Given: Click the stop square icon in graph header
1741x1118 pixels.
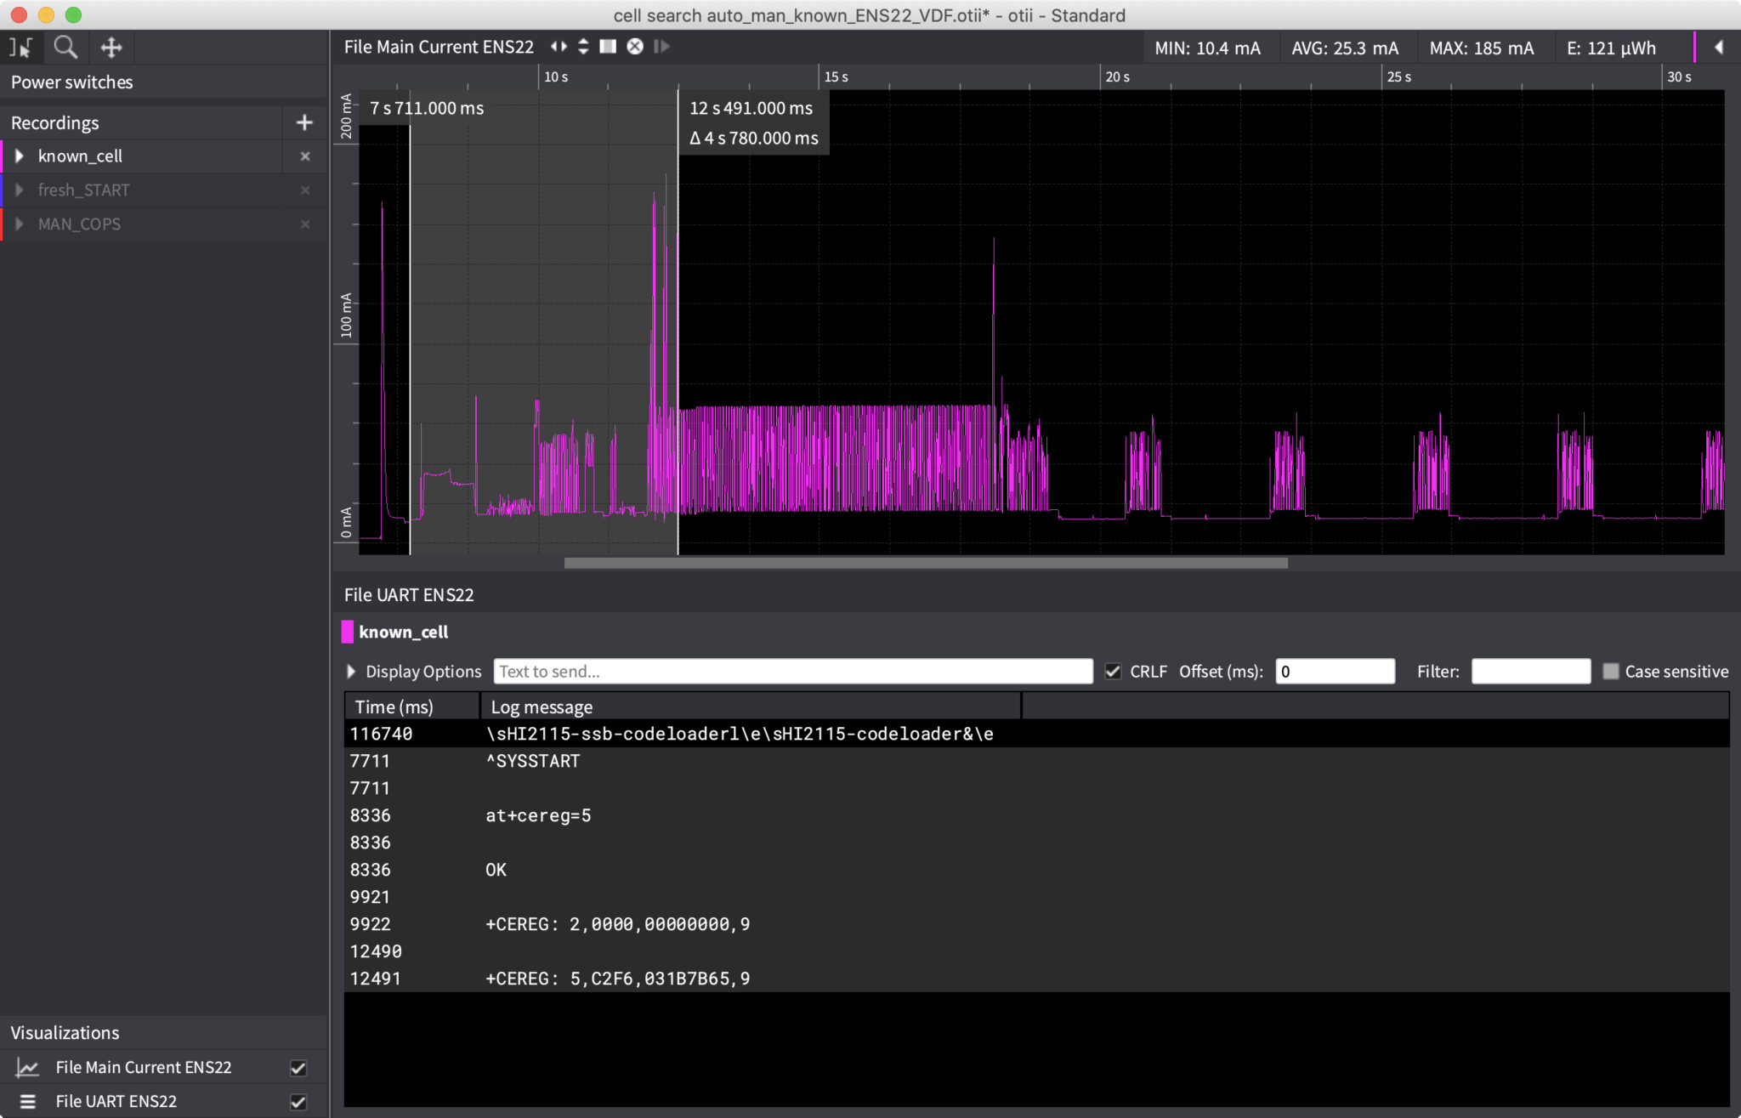Looking at the screenshot, I should point(608,47).
